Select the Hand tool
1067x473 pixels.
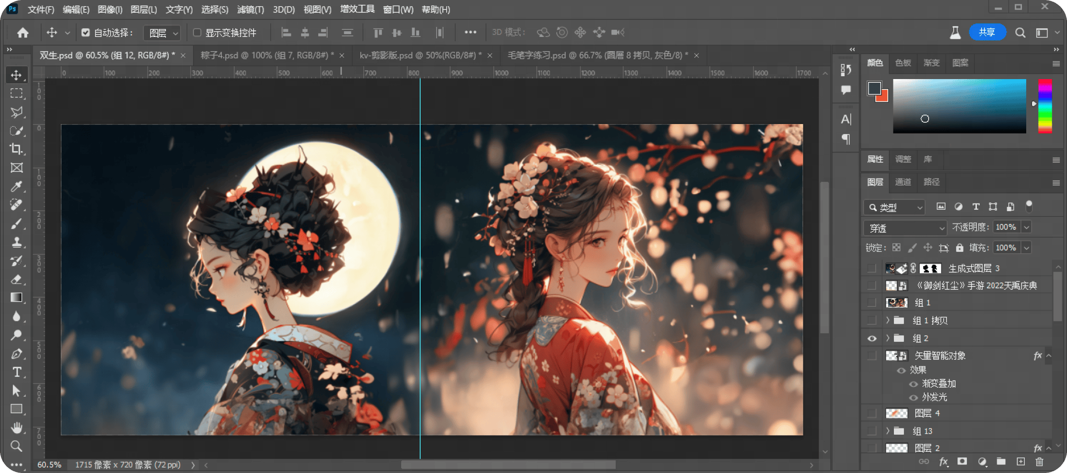17,428
